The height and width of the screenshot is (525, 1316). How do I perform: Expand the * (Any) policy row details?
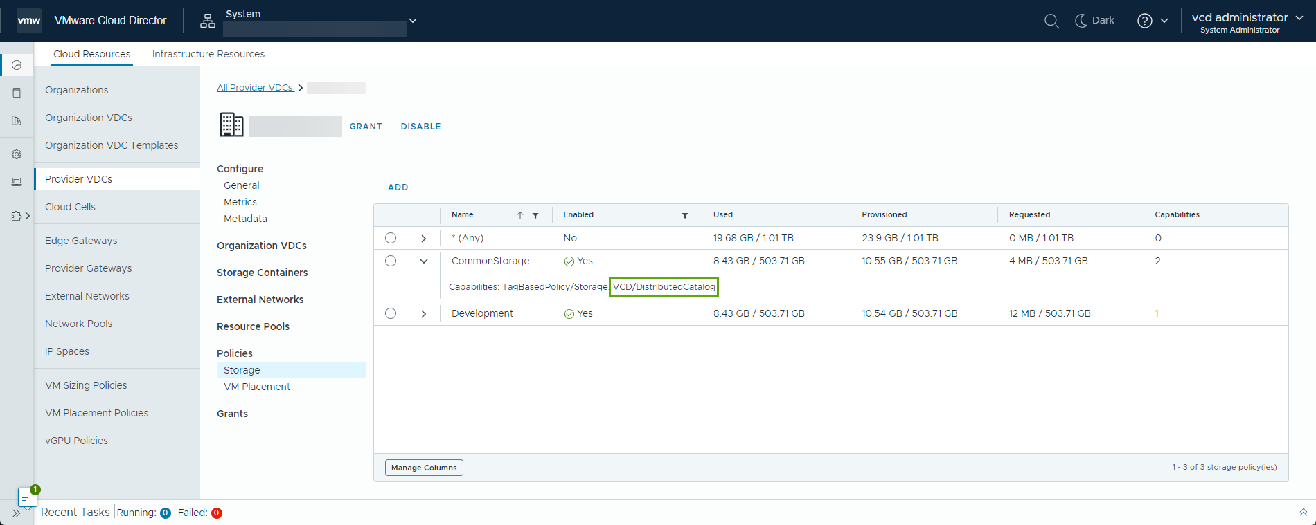(x=424, y=238)
